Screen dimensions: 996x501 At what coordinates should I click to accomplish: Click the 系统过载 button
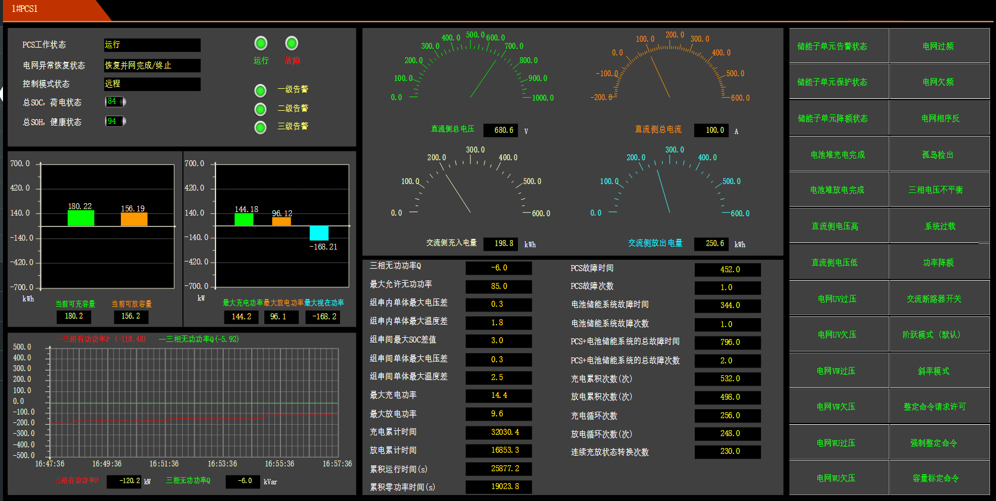(x=939, y=226)
